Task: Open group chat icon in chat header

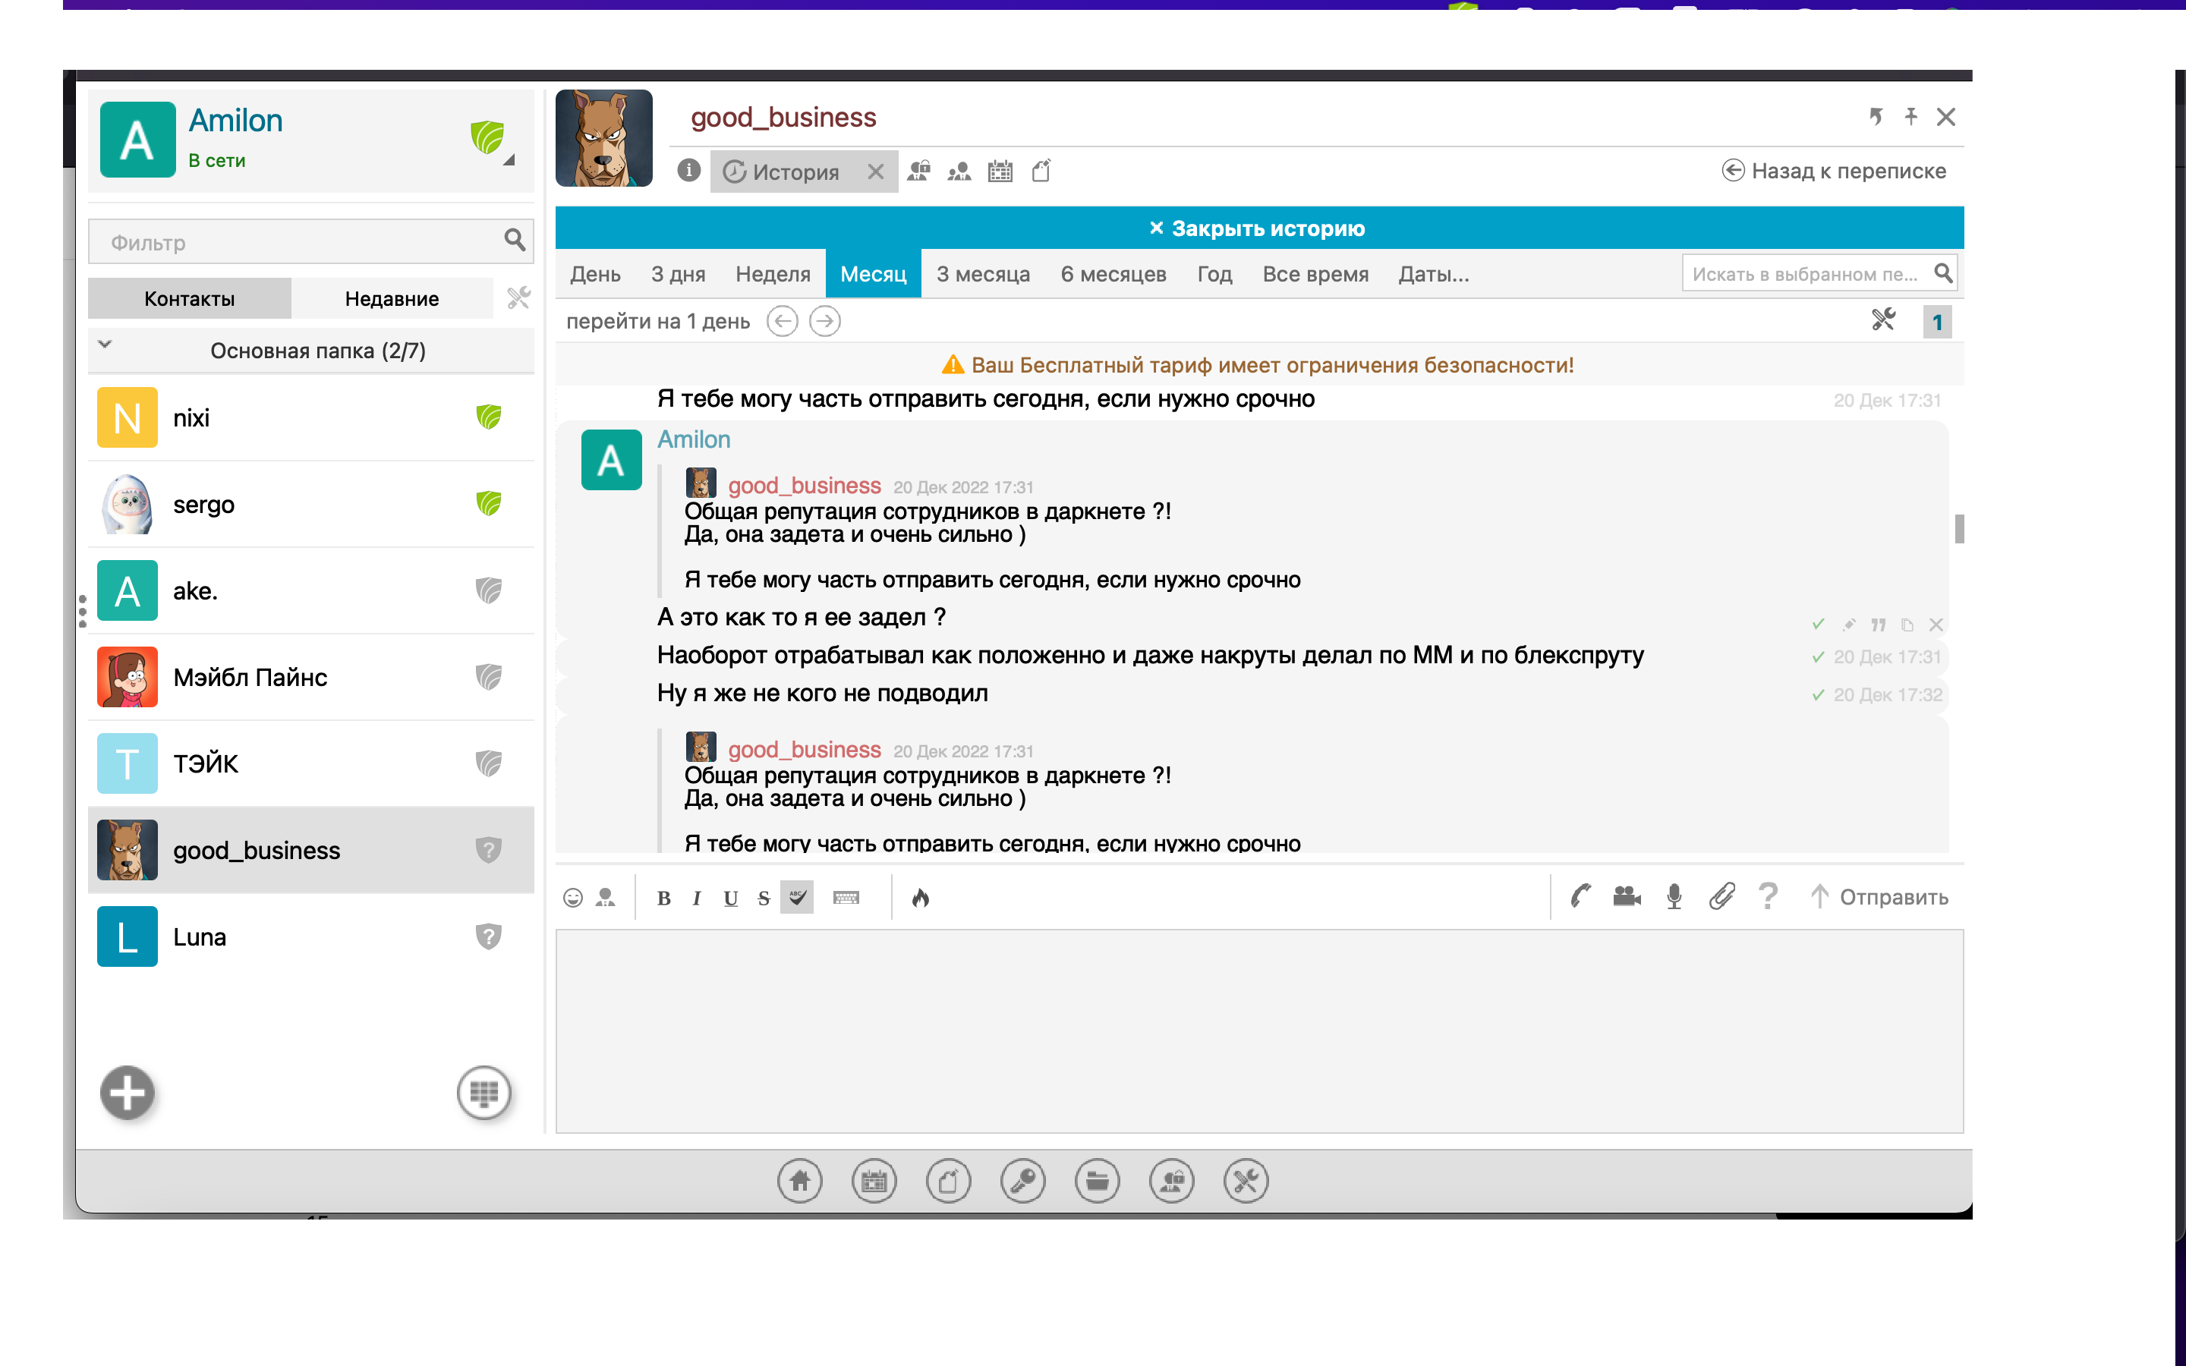Action: click(920, 171)
